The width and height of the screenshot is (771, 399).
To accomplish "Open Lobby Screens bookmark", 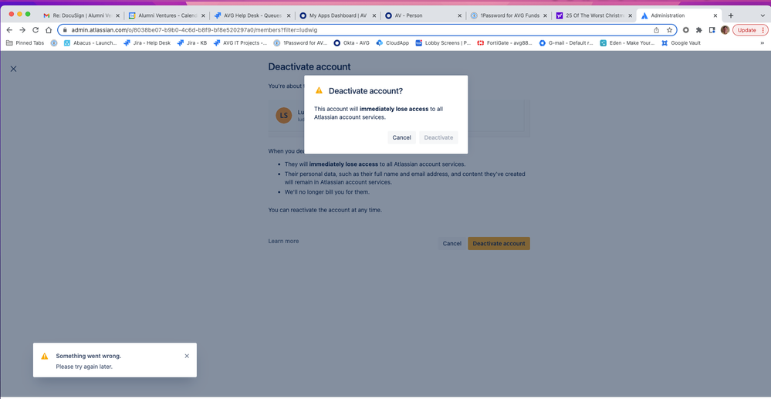I will click(443, 42).
